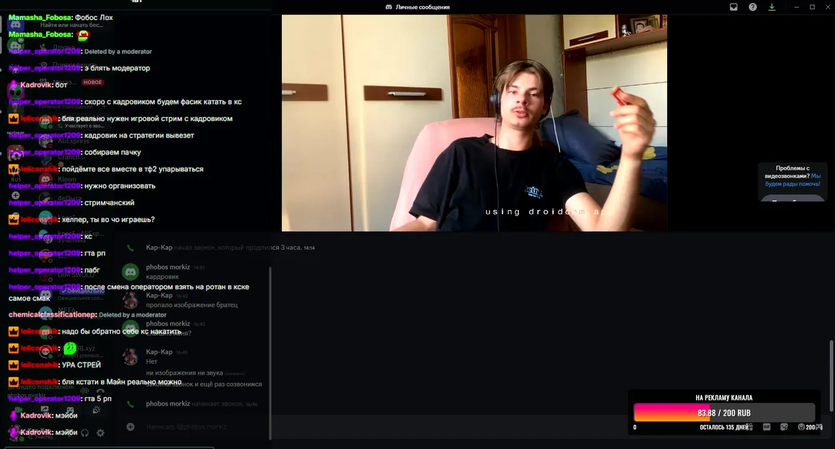This screenshot has height=449, width=835.
Task: Click the share screen icon
Action: click(44, 410)
